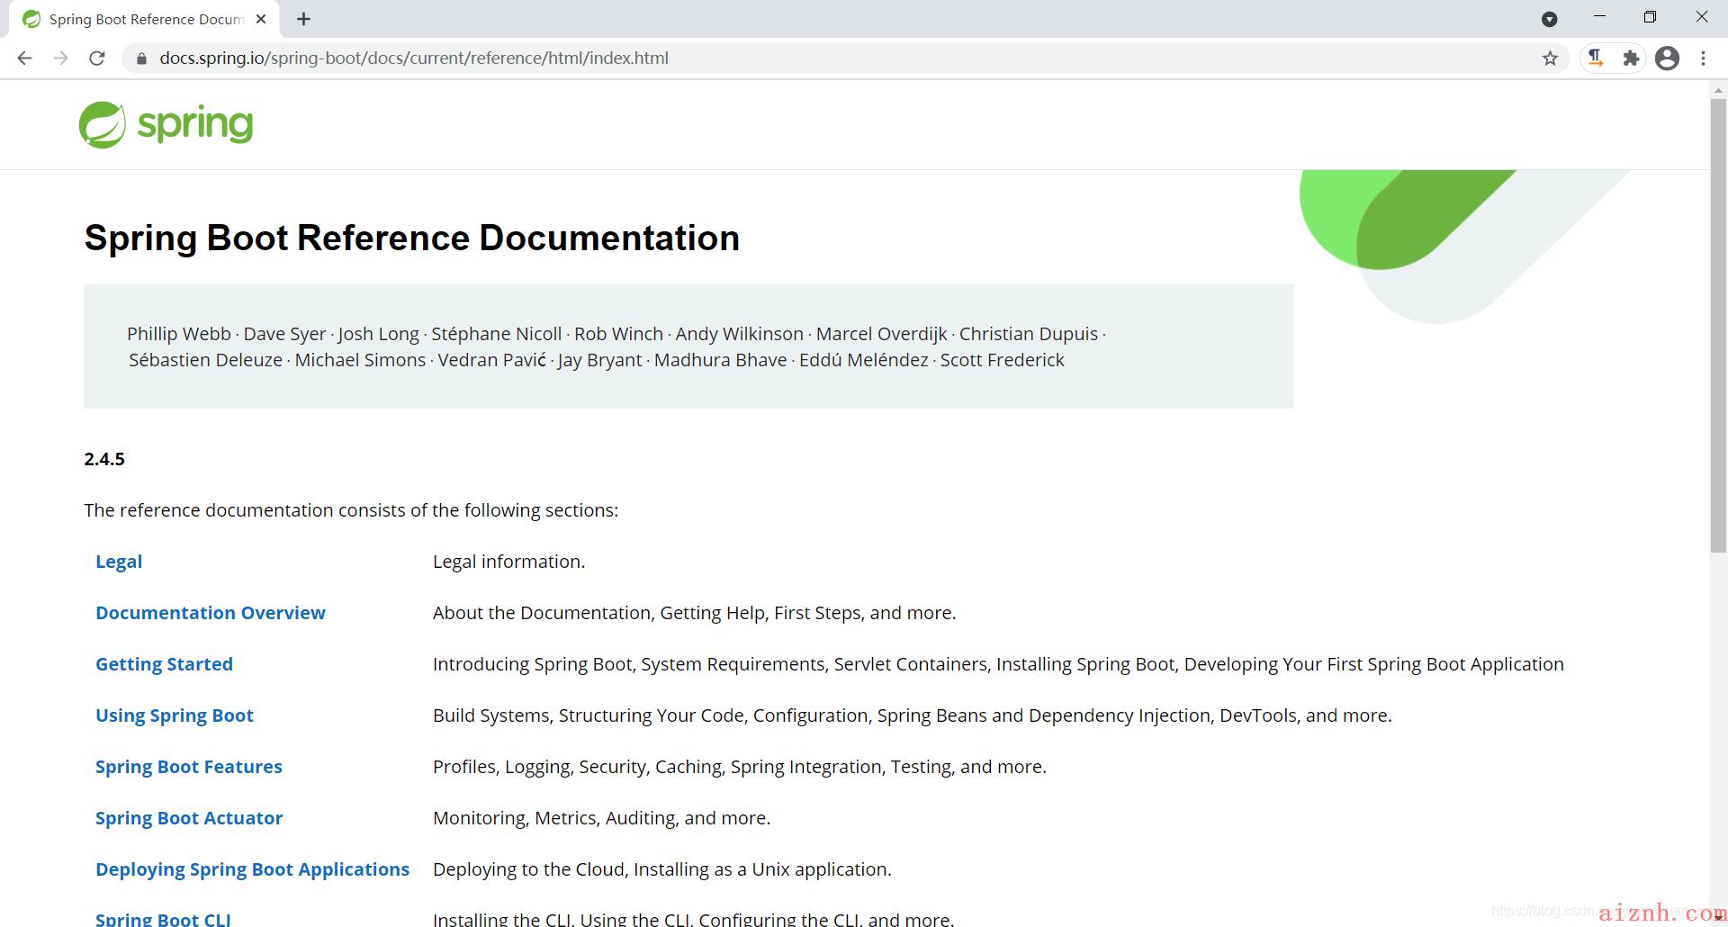1728x927 pixels.
Task: Open the translate extension icon
Action: coord(1596,58)
